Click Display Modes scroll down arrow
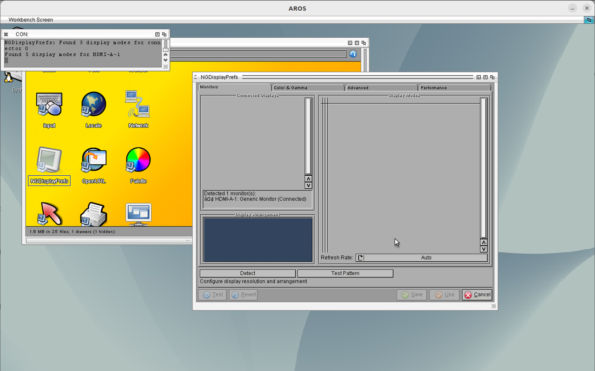595x371 pixels. tap(483, 249)
